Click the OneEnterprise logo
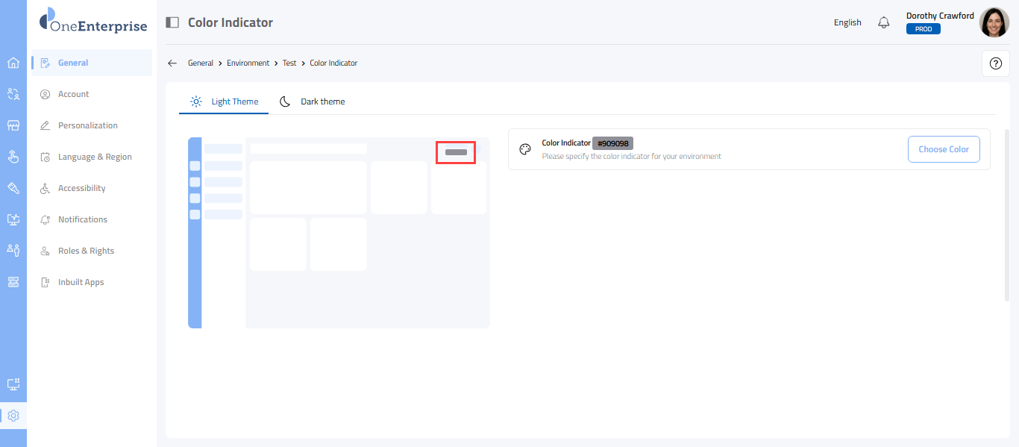Screen dimensions: 1019x447 tap(93, 22)
